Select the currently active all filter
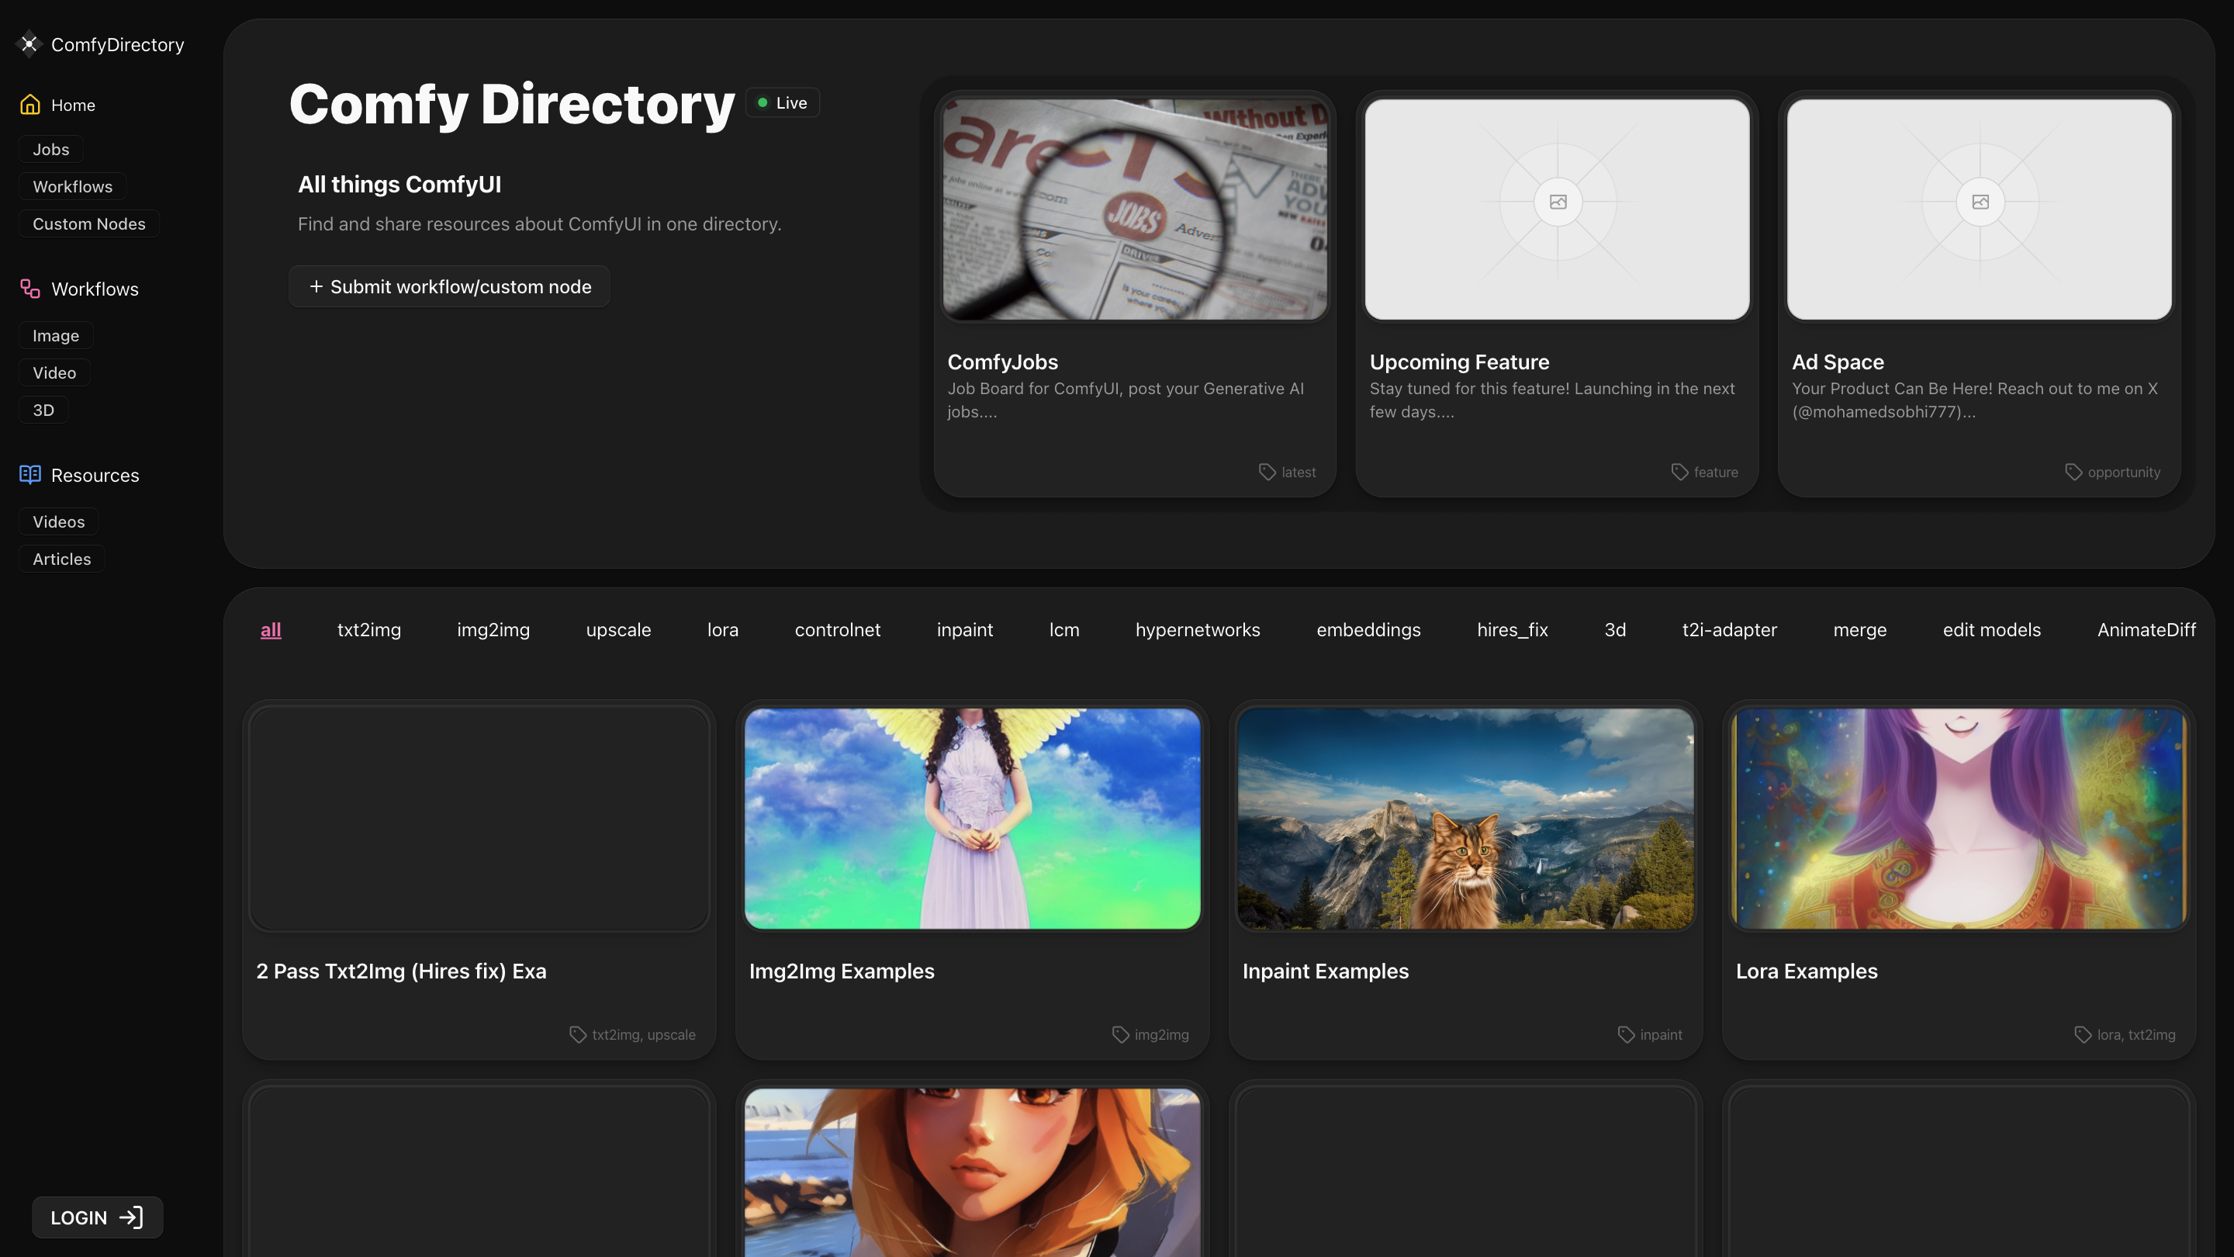This screenshot has width=2234, height=1257. (x=269, y=630)
